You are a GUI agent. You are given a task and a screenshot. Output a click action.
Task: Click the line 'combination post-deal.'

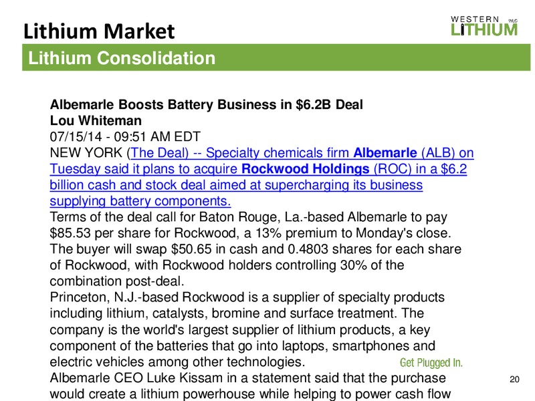(x=117, y=281)
